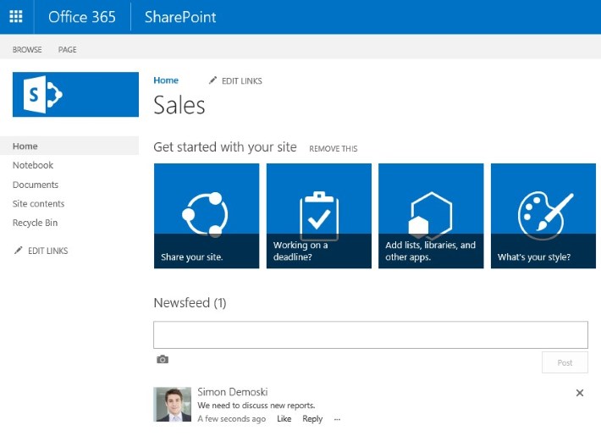This screenshot has height=447, width=601.
Task: Click the pencil icon beside sidebar EDIT LINKS
Action: pyautogui.click(x=18, y=251)
